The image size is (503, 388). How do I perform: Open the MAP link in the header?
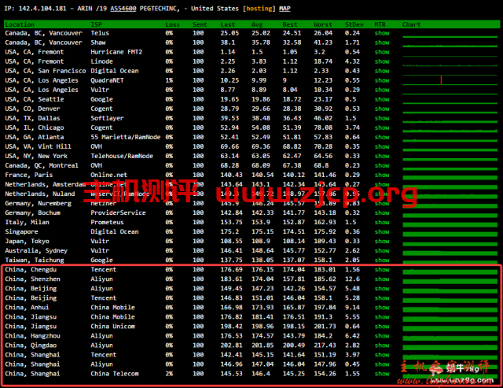click(285, 9)
